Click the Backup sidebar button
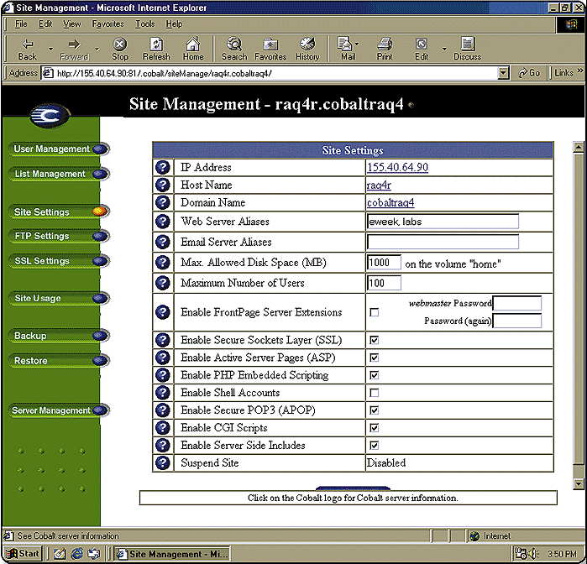This screenshot has height=564, width=587. click(59, 336)
